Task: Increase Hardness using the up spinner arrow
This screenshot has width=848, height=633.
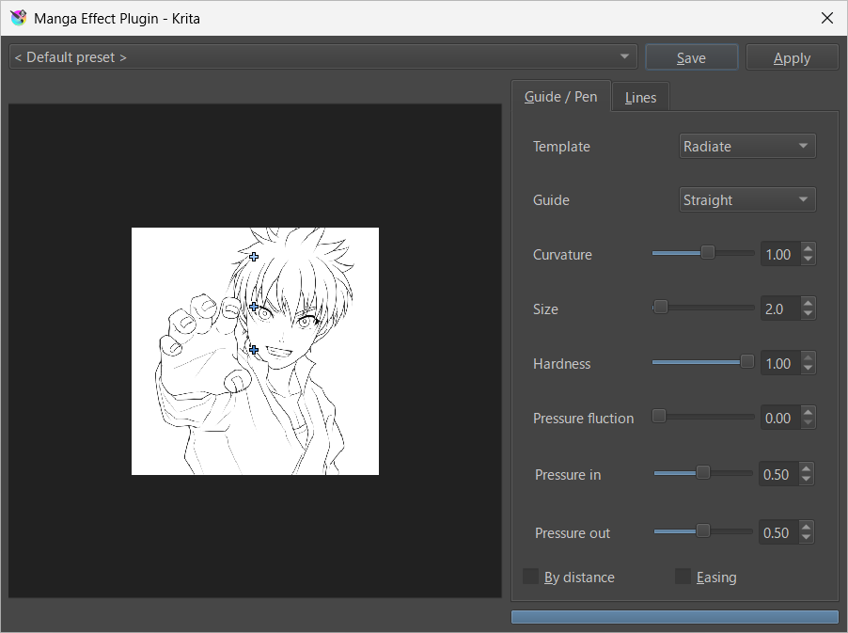Action: (x=808, y=358)
